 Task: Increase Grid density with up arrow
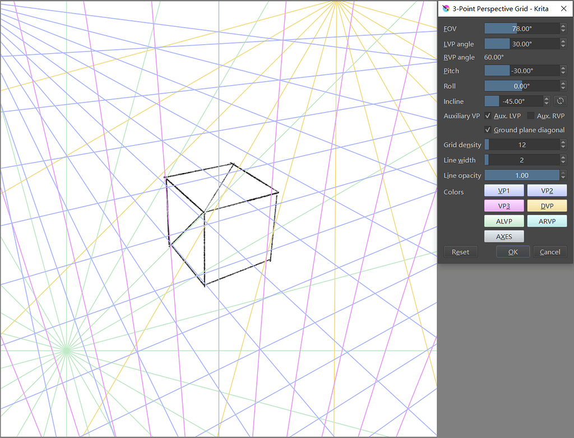(563, 142)
